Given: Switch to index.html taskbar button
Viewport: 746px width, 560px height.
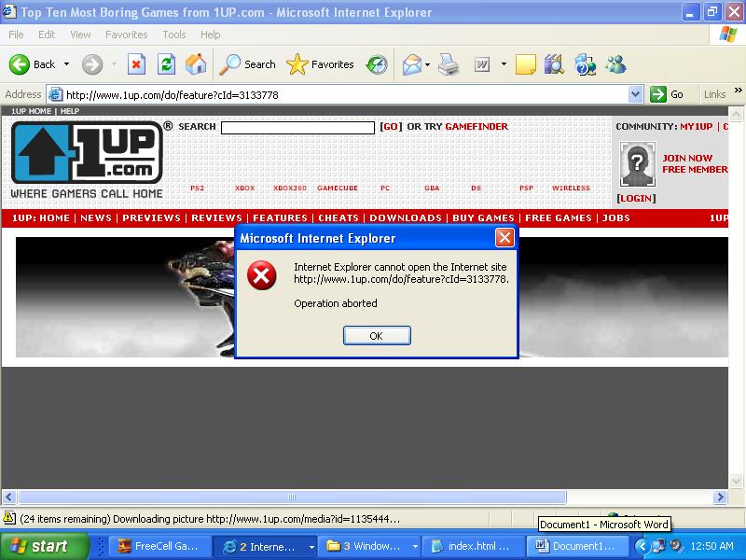Looking at the screenshot, I should coord(473,546).
